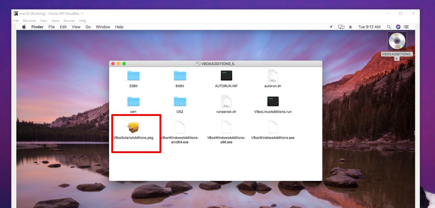This screenshot has width=435, height=208.
Task: Select the VBoxWindowsAdditions-x86.exe file icon
Action: pos(226,127)
